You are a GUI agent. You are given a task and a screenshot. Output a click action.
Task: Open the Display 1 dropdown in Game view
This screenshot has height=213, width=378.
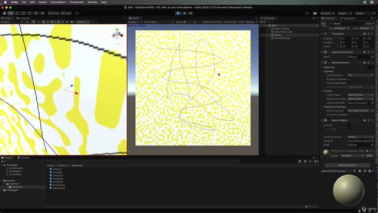[x=135, y=22]
